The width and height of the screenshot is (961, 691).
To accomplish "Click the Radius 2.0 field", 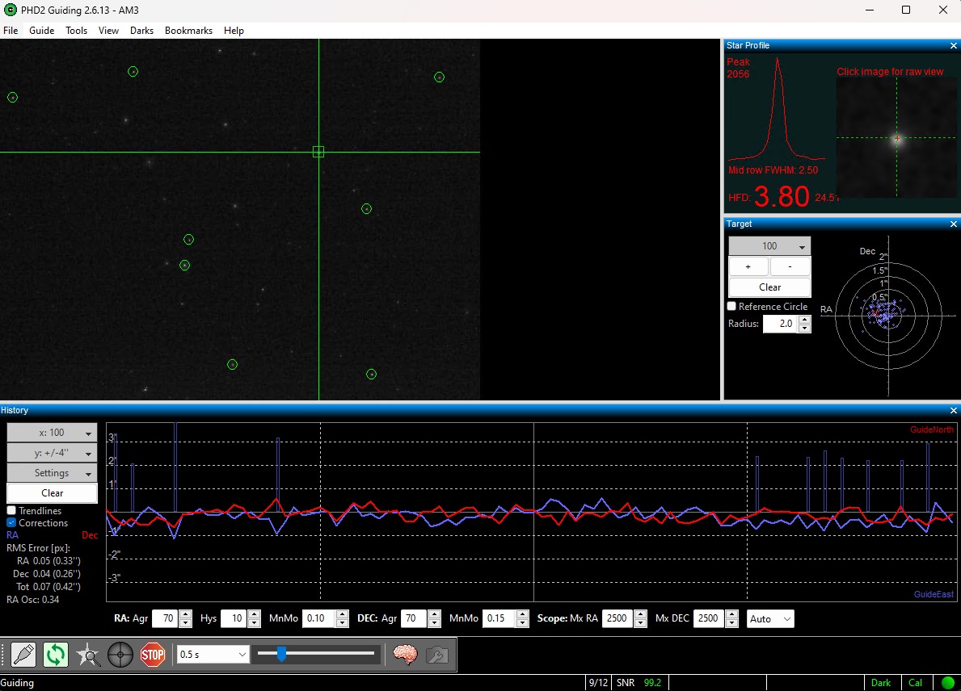I will pos(781,324).
